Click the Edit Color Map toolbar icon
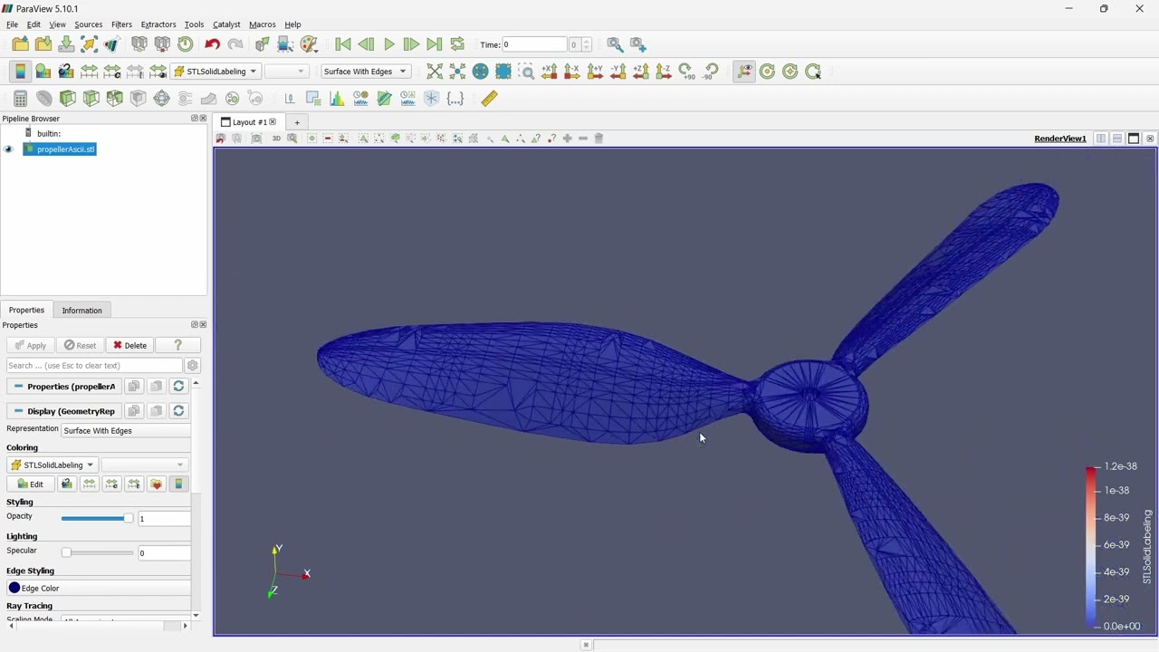 tap(43, 72)
